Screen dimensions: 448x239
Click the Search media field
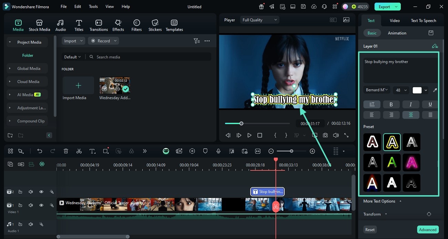point(149,57)
